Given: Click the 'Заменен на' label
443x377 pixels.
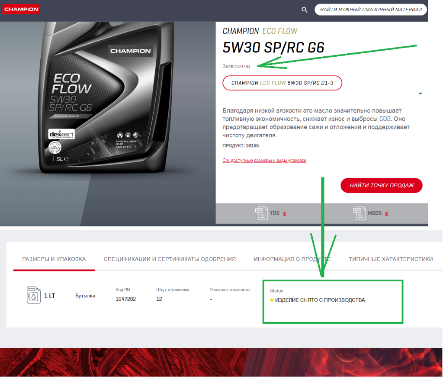Looking at the screenshot, I should 236,66.
